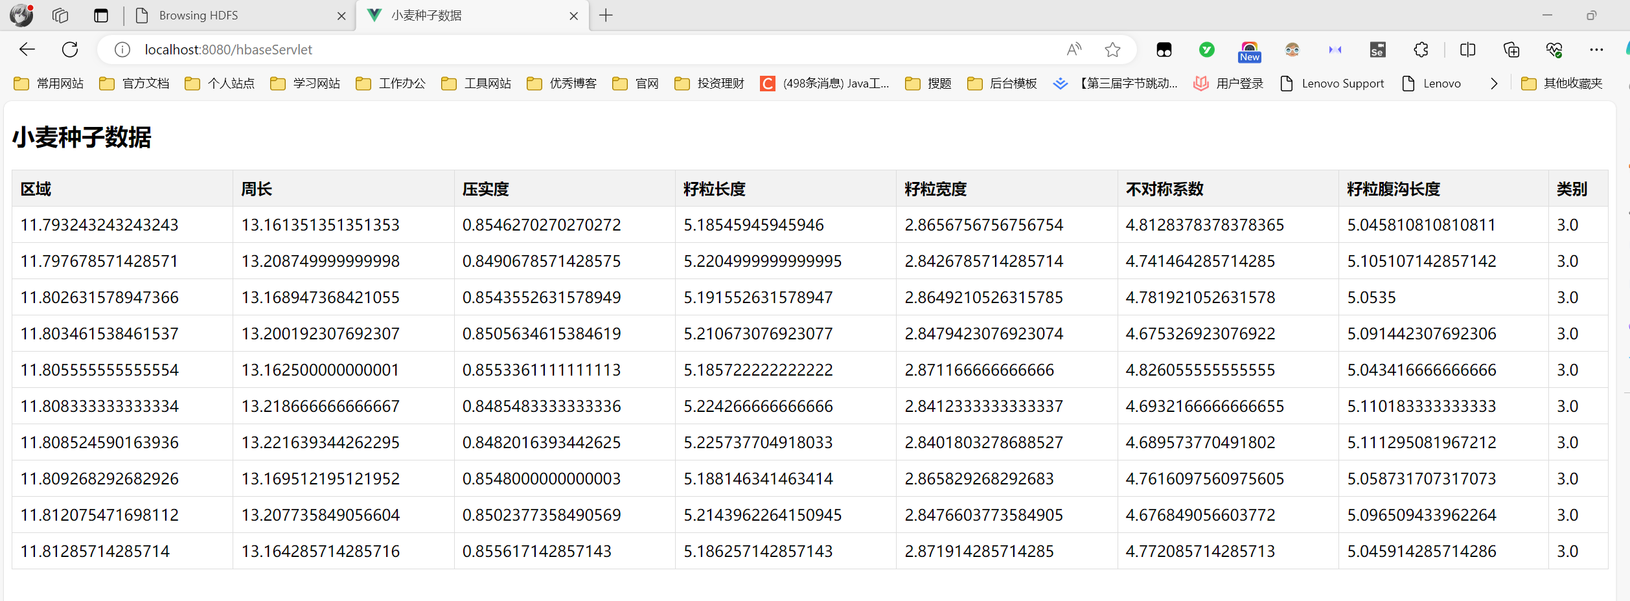
Task: Close the 小麦种子数据 tab
Action: tap(574, 16)
